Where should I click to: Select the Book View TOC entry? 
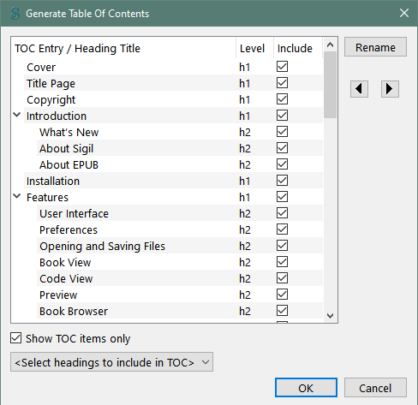click(x=65, y=263)
